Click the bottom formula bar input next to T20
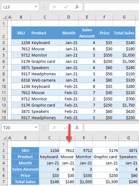Viewport: 139px width, 186px height. 112,128
